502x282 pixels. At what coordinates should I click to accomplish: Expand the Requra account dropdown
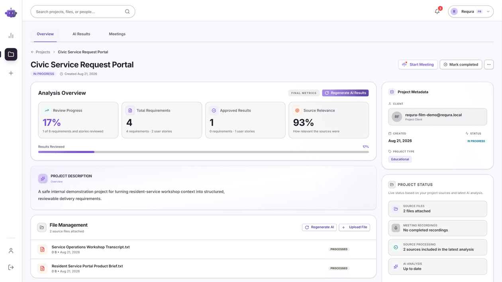471,12
